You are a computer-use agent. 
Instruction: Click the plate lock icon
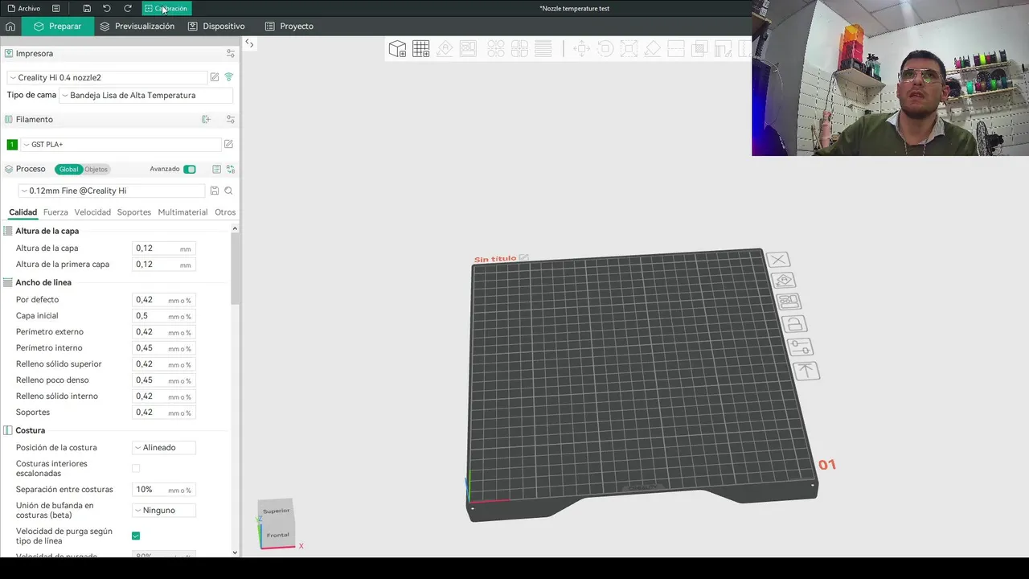pos(794,324)
